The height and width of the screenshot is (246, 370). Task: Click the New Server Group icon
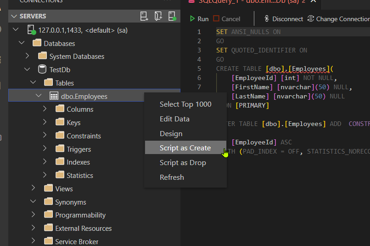tap(158, 16)
